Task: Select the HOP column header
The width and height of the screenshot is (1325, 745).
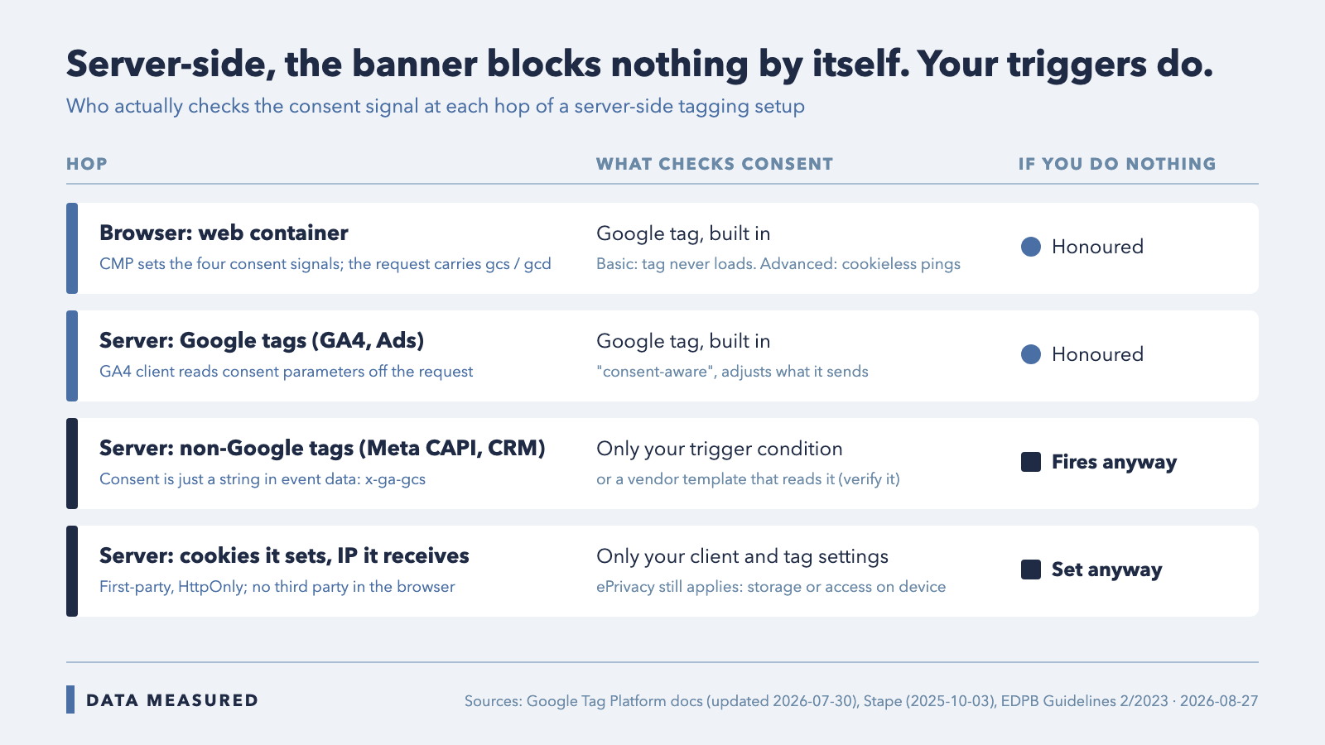Action: click(87, 164)
